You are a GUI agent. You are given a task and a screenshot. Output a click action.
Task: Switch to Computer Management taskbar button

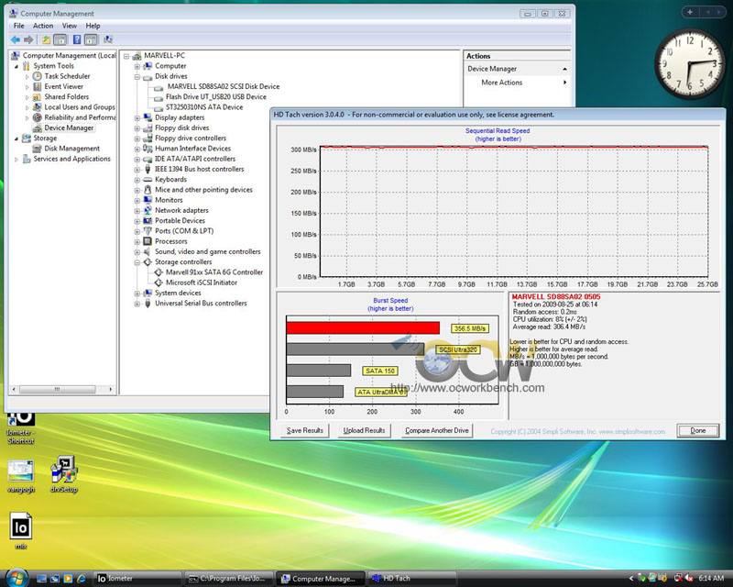(x=320, y=579)
